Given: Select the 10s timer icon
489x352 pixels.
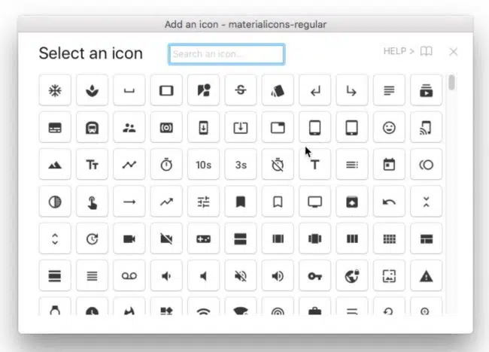Looking at the screenshot, I should [203, 165].
